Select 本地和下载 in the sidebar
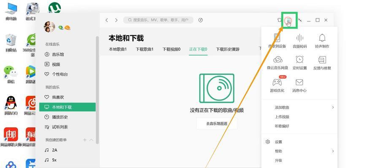The width and height of the screenshot is (375, 168). point(67,107)
